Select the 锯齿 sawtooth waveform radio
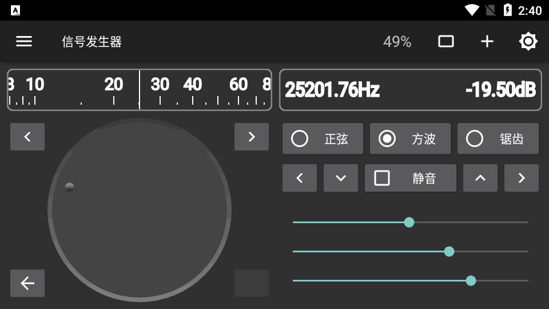 (498, 138)
